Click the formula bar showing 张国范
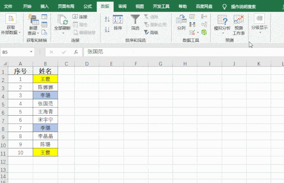 184,52
